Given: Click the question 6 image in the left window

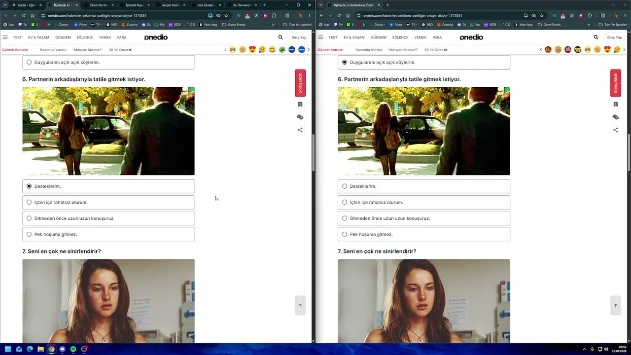Looking at the screenshot, I should [x=108, y=131].
